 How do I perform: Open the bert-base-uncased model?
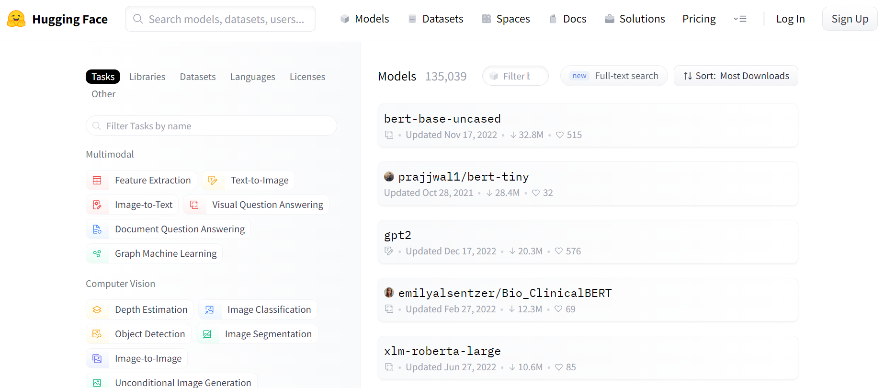click(x=588, y=126)
